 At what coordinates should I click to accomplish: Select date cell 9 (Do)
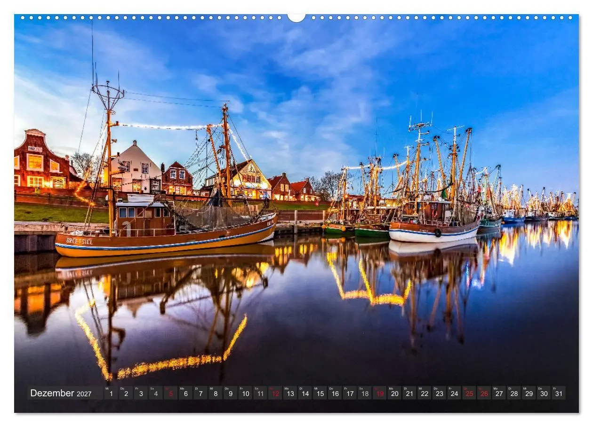pyautogui.click(x=230, y=393)
